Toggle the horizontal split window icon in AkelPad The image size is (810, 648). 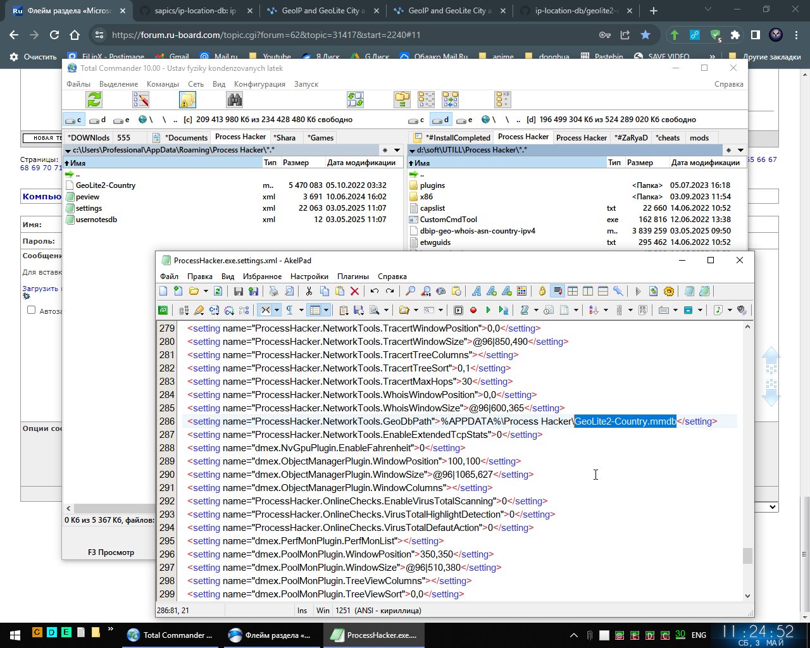pyautogui.click(x=603, y=291)
